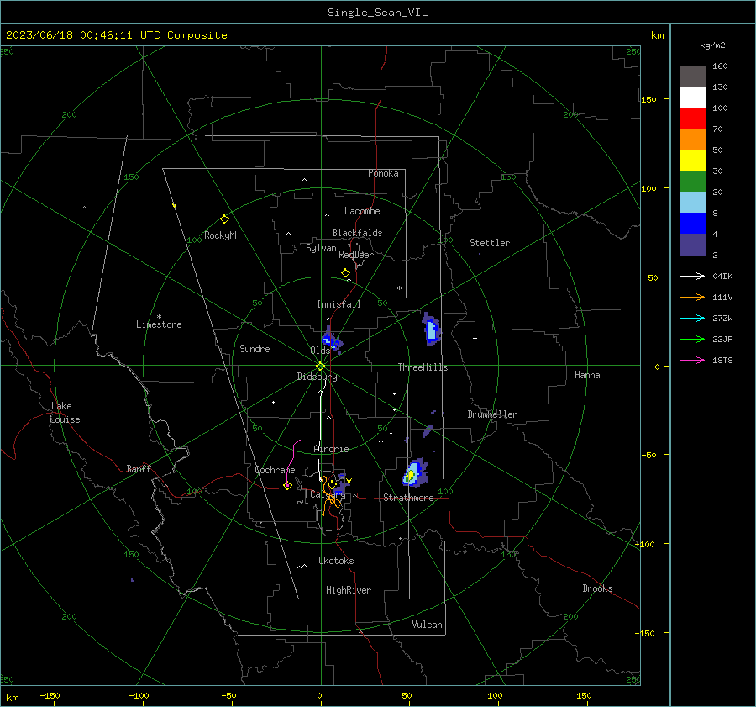This screenshot has height=707, width=756.
Task: Click the kg/m2 units label
Action: coord(712,45)
